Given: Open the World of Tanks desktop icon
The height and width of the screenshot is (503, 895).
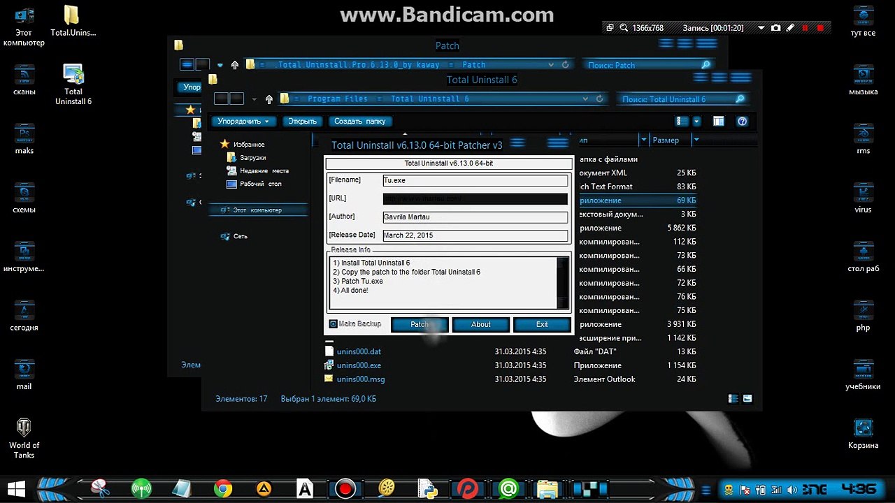Looking at the screenshot, I should 24,439.
